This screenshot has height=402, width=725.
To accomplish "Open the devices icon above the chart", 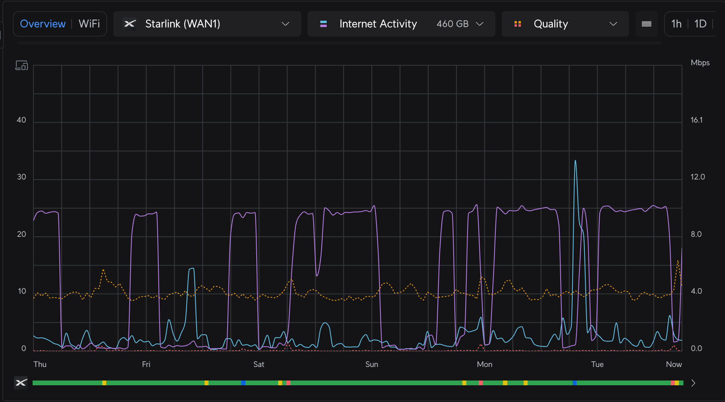I will (x=21, y=65).
